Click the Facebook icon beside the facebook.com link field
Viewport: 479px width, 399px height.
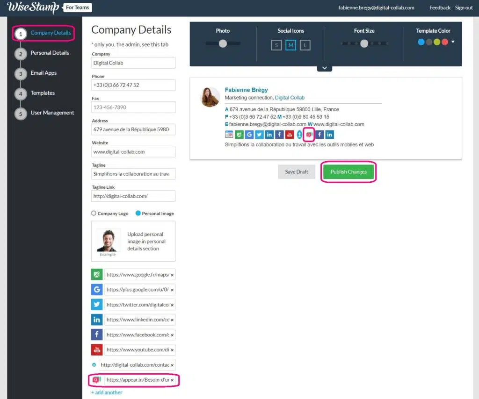[97, 335]
